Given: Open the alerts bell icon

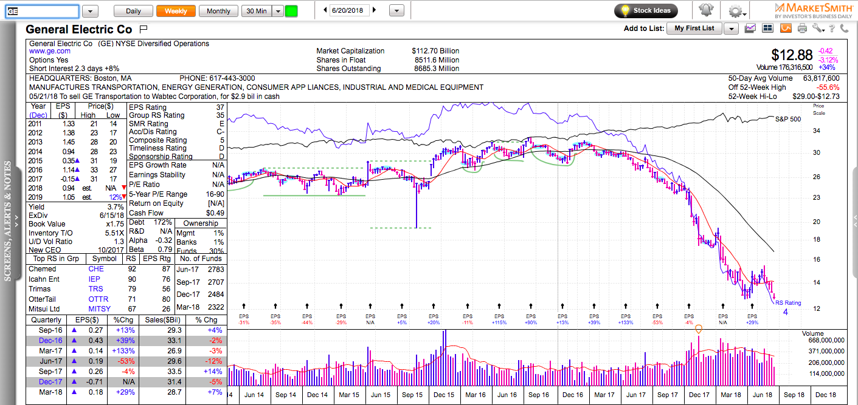Looking at the screenshot, I should click(x=705, y=10).
